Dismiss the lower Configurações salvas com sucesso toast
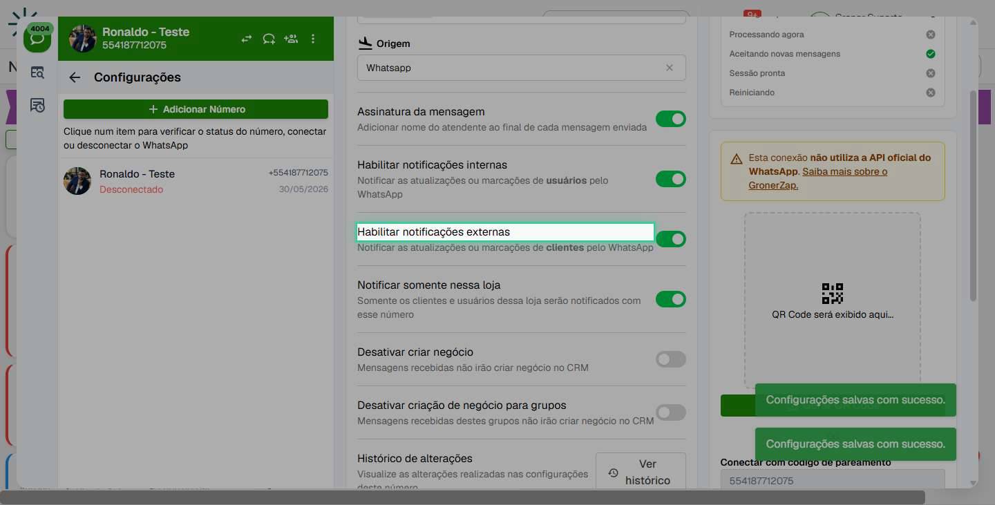Viewport: 995px width, 505px height. pyautogui.click(x=855, y=444)
